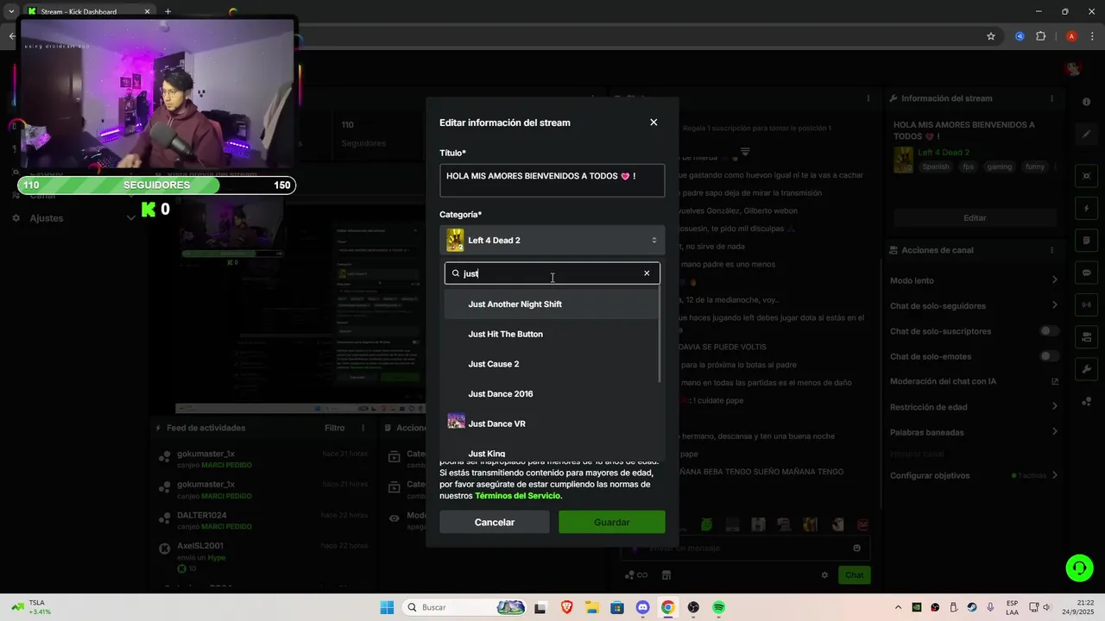Click the chat bubble icon in right sidebar

pos(1086,273)
